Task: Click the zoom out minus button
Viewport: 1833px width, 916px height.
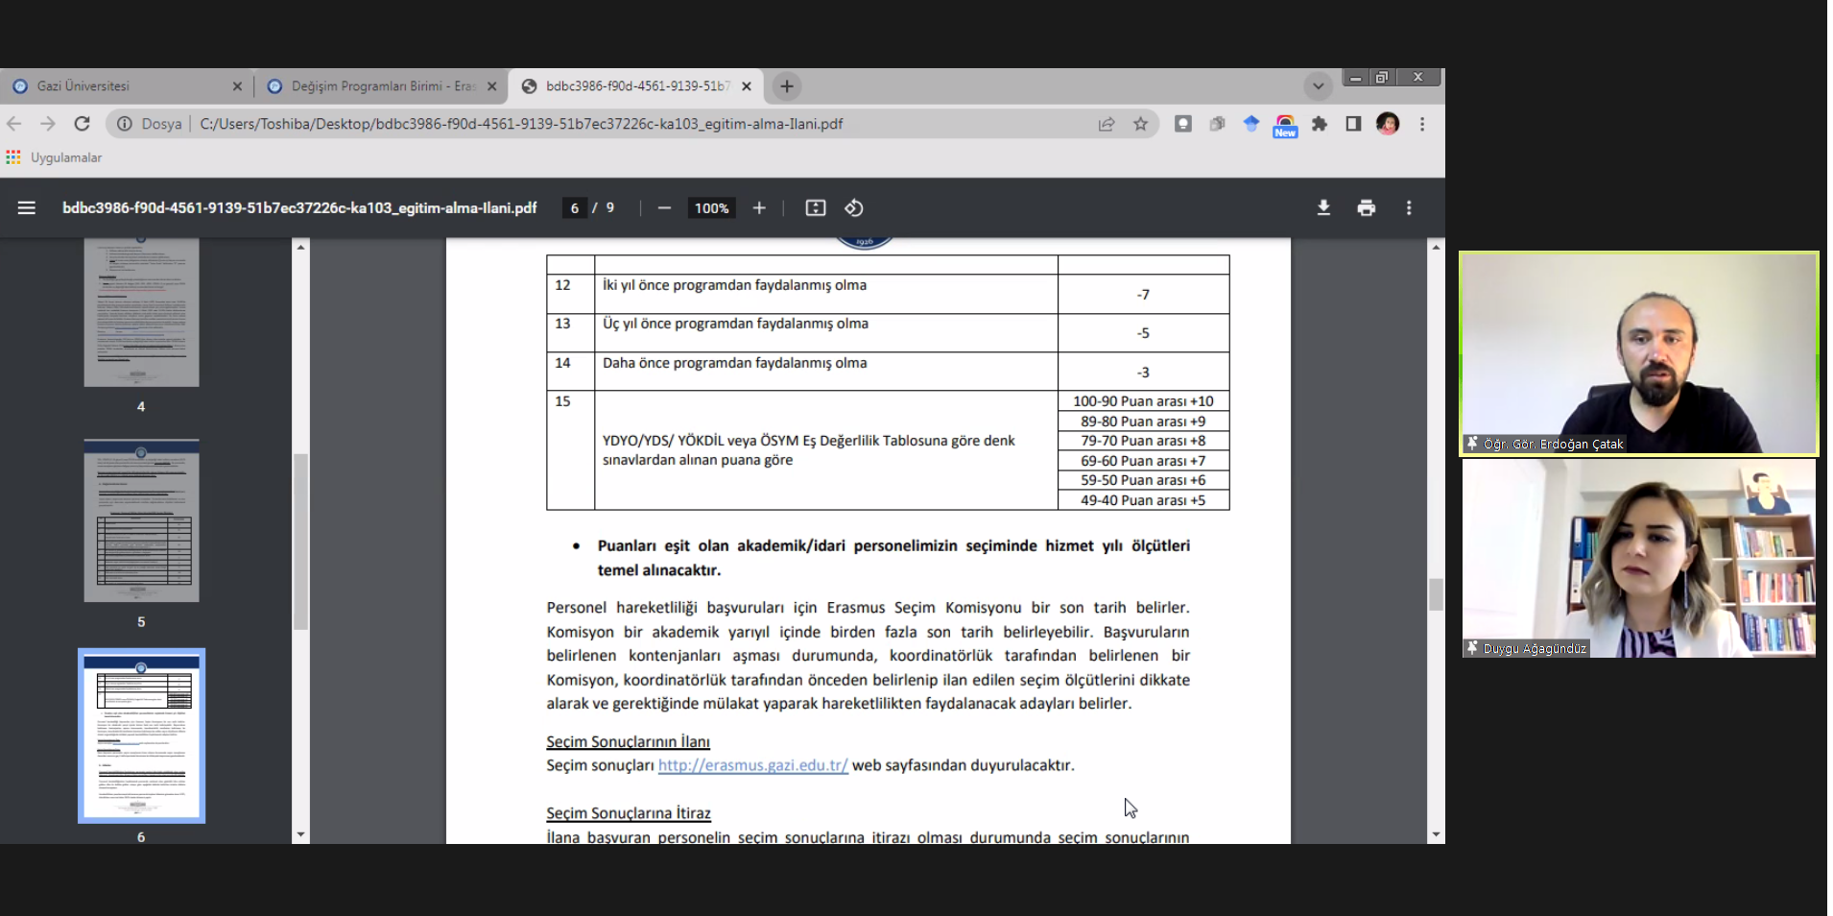Action: tap(664, 208)
